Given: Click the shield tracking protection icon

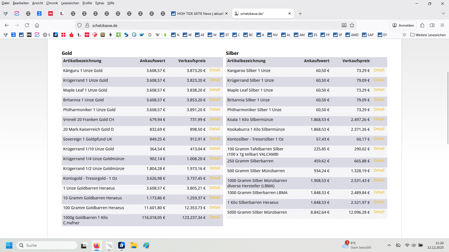Looking at the screenshot, I should click(79, 25).
